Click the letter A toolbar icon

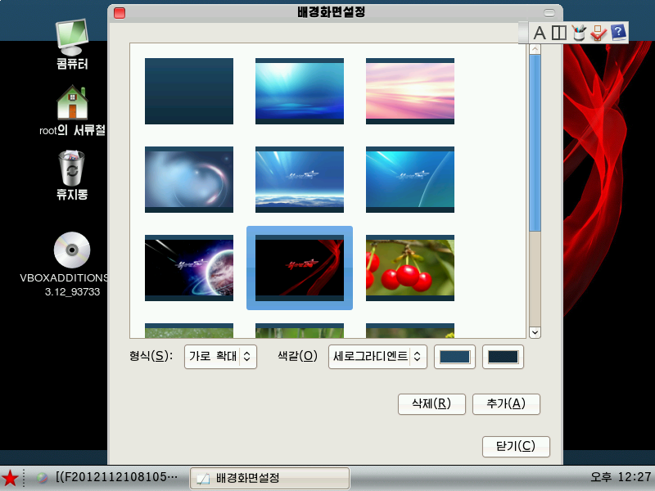pyautogui.click(x=540, y=33)
